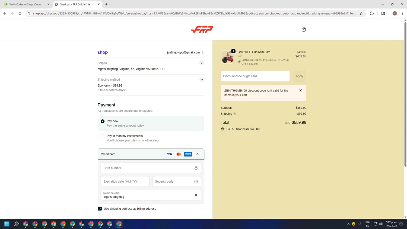Click the Credit card payment header
Screen dimensions: 407x229
(x=151, y=154)
